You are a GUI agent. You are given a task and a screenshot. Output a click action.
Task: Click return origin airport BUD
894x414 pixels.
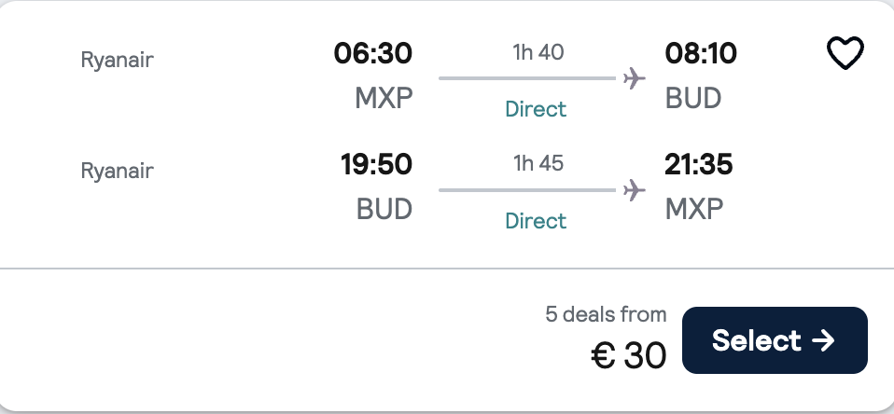[x=384, y=209]
